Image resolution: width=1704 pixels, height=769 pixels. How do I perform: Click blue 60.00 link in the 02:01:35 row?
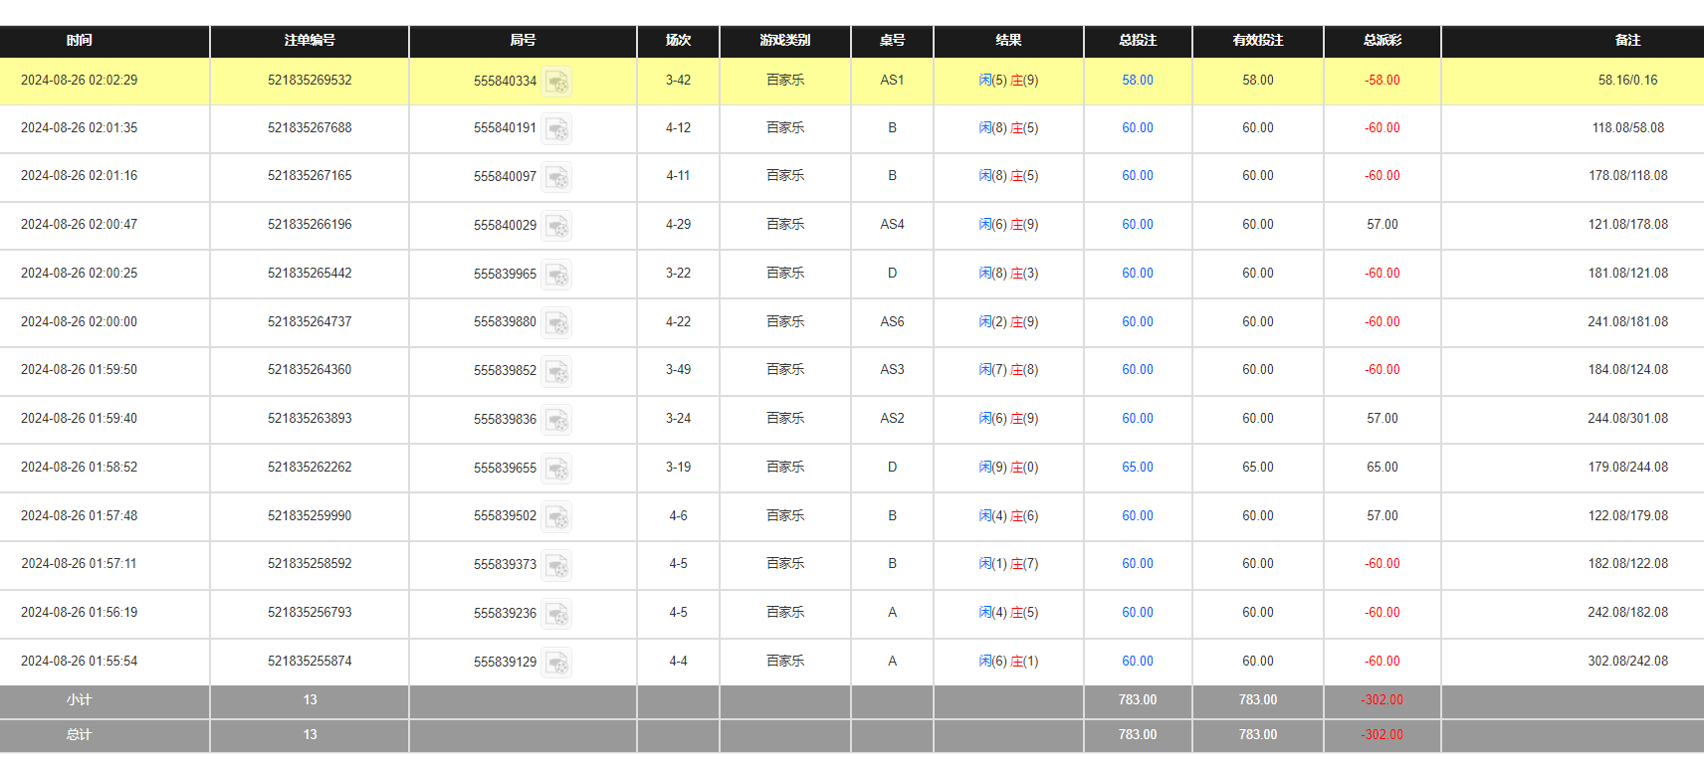pos(1137,128)
